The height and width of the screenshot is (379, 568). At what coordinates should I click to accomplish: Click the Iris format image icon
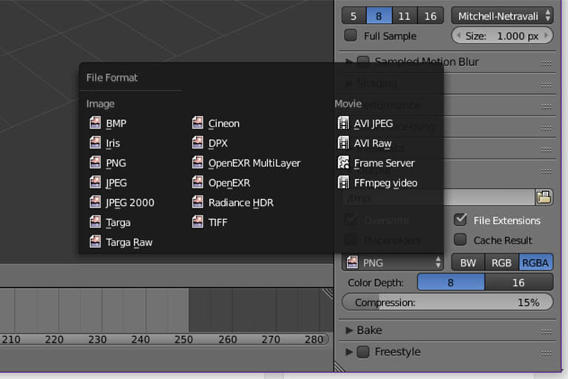pos(95,143)
